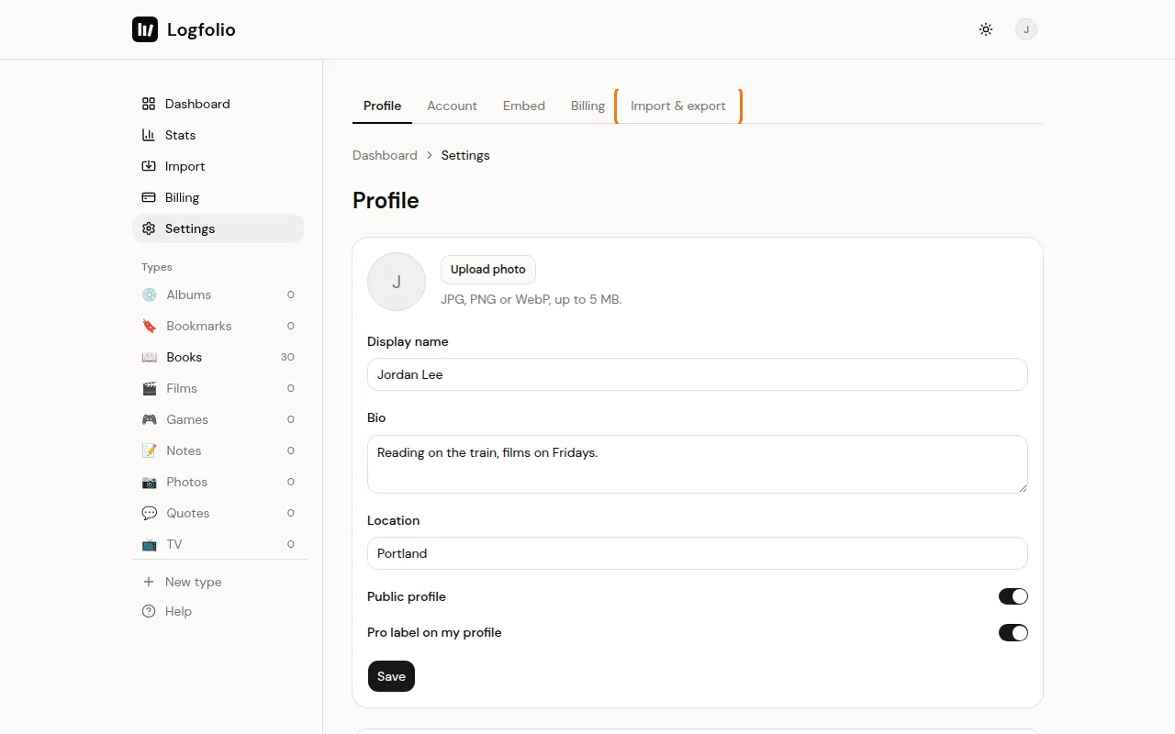Click the Albums disc icon
Image resolution: width=1175 pixels, height=734 pixels.
coord(150,295)
